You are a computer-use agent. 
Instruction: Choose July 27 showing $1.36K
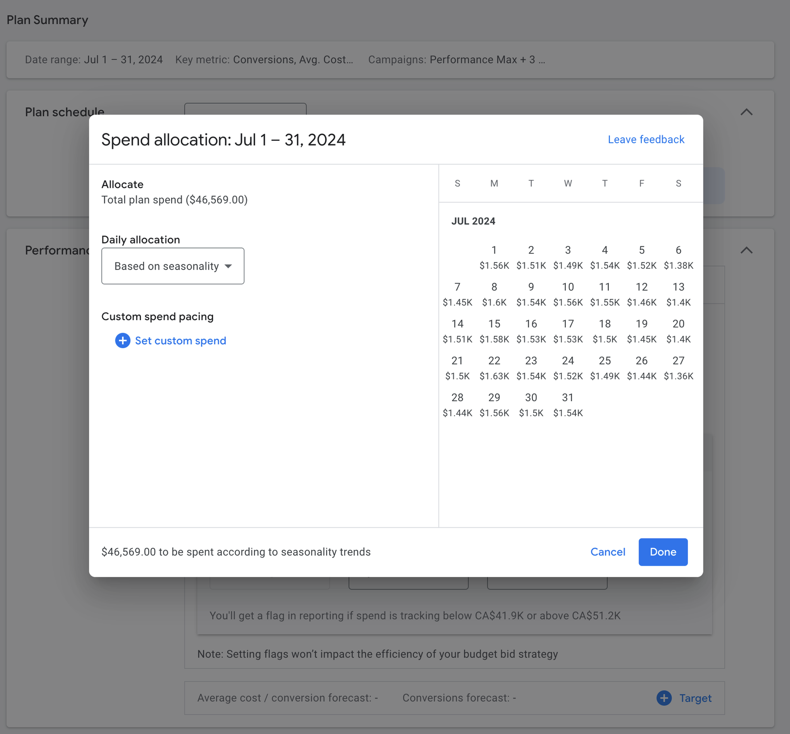point(678,367)
